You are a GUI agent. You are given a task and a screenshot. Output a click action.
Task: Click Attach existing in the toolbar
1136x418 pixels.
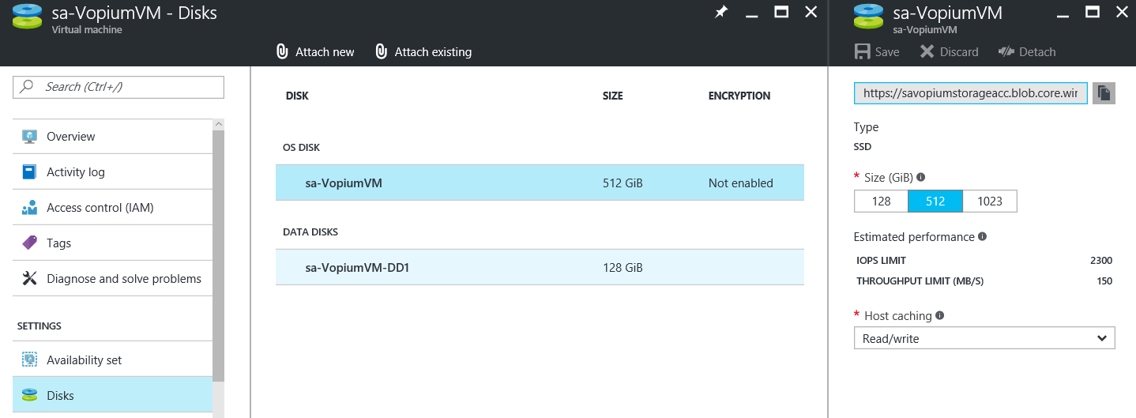(423, 52)
